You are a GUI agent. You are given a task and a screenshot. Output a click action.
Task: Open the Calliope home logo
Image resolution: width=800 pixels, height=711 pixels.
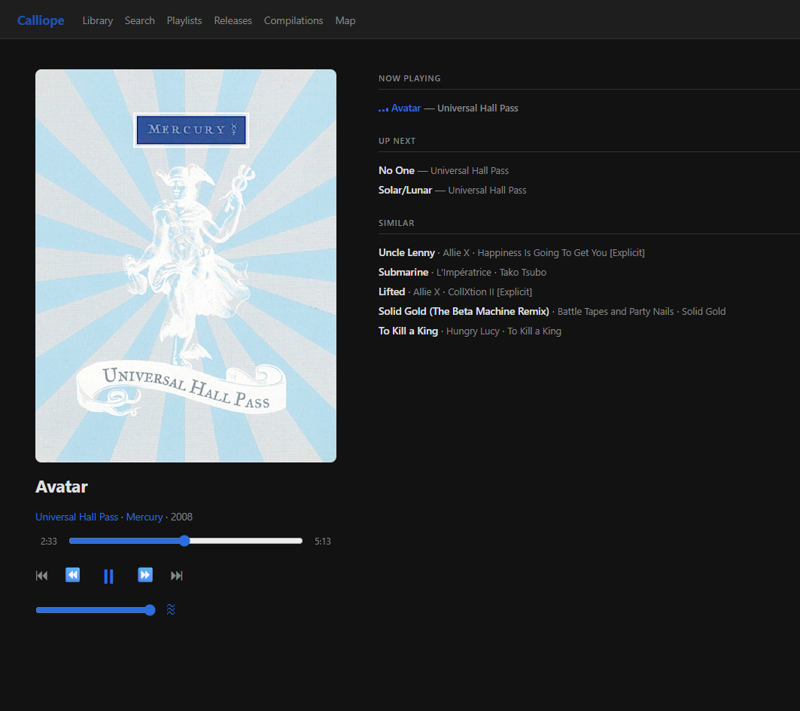41,20
